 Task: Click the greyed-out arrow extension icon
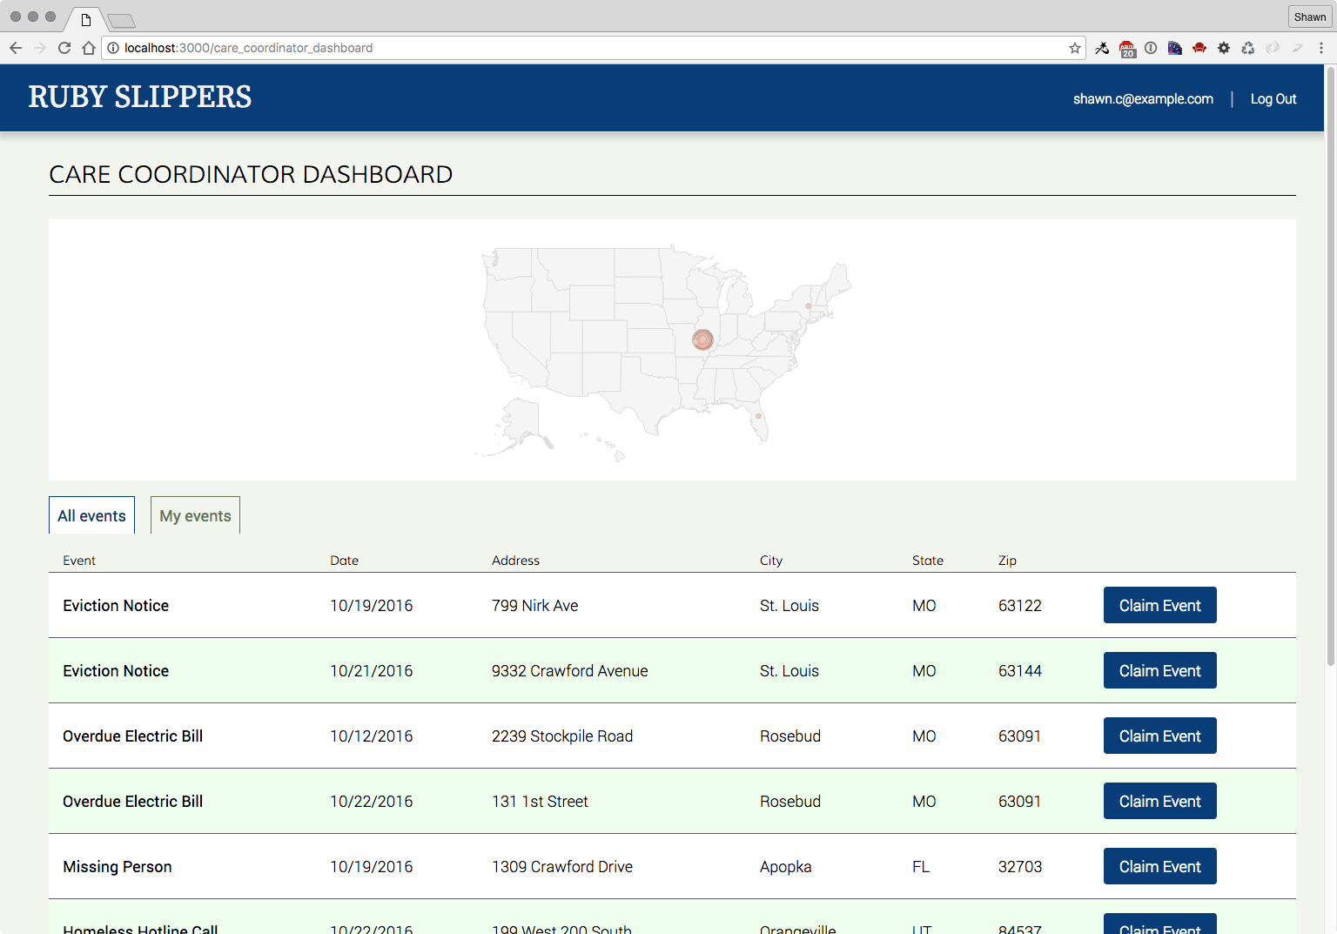click(1297, 48)
